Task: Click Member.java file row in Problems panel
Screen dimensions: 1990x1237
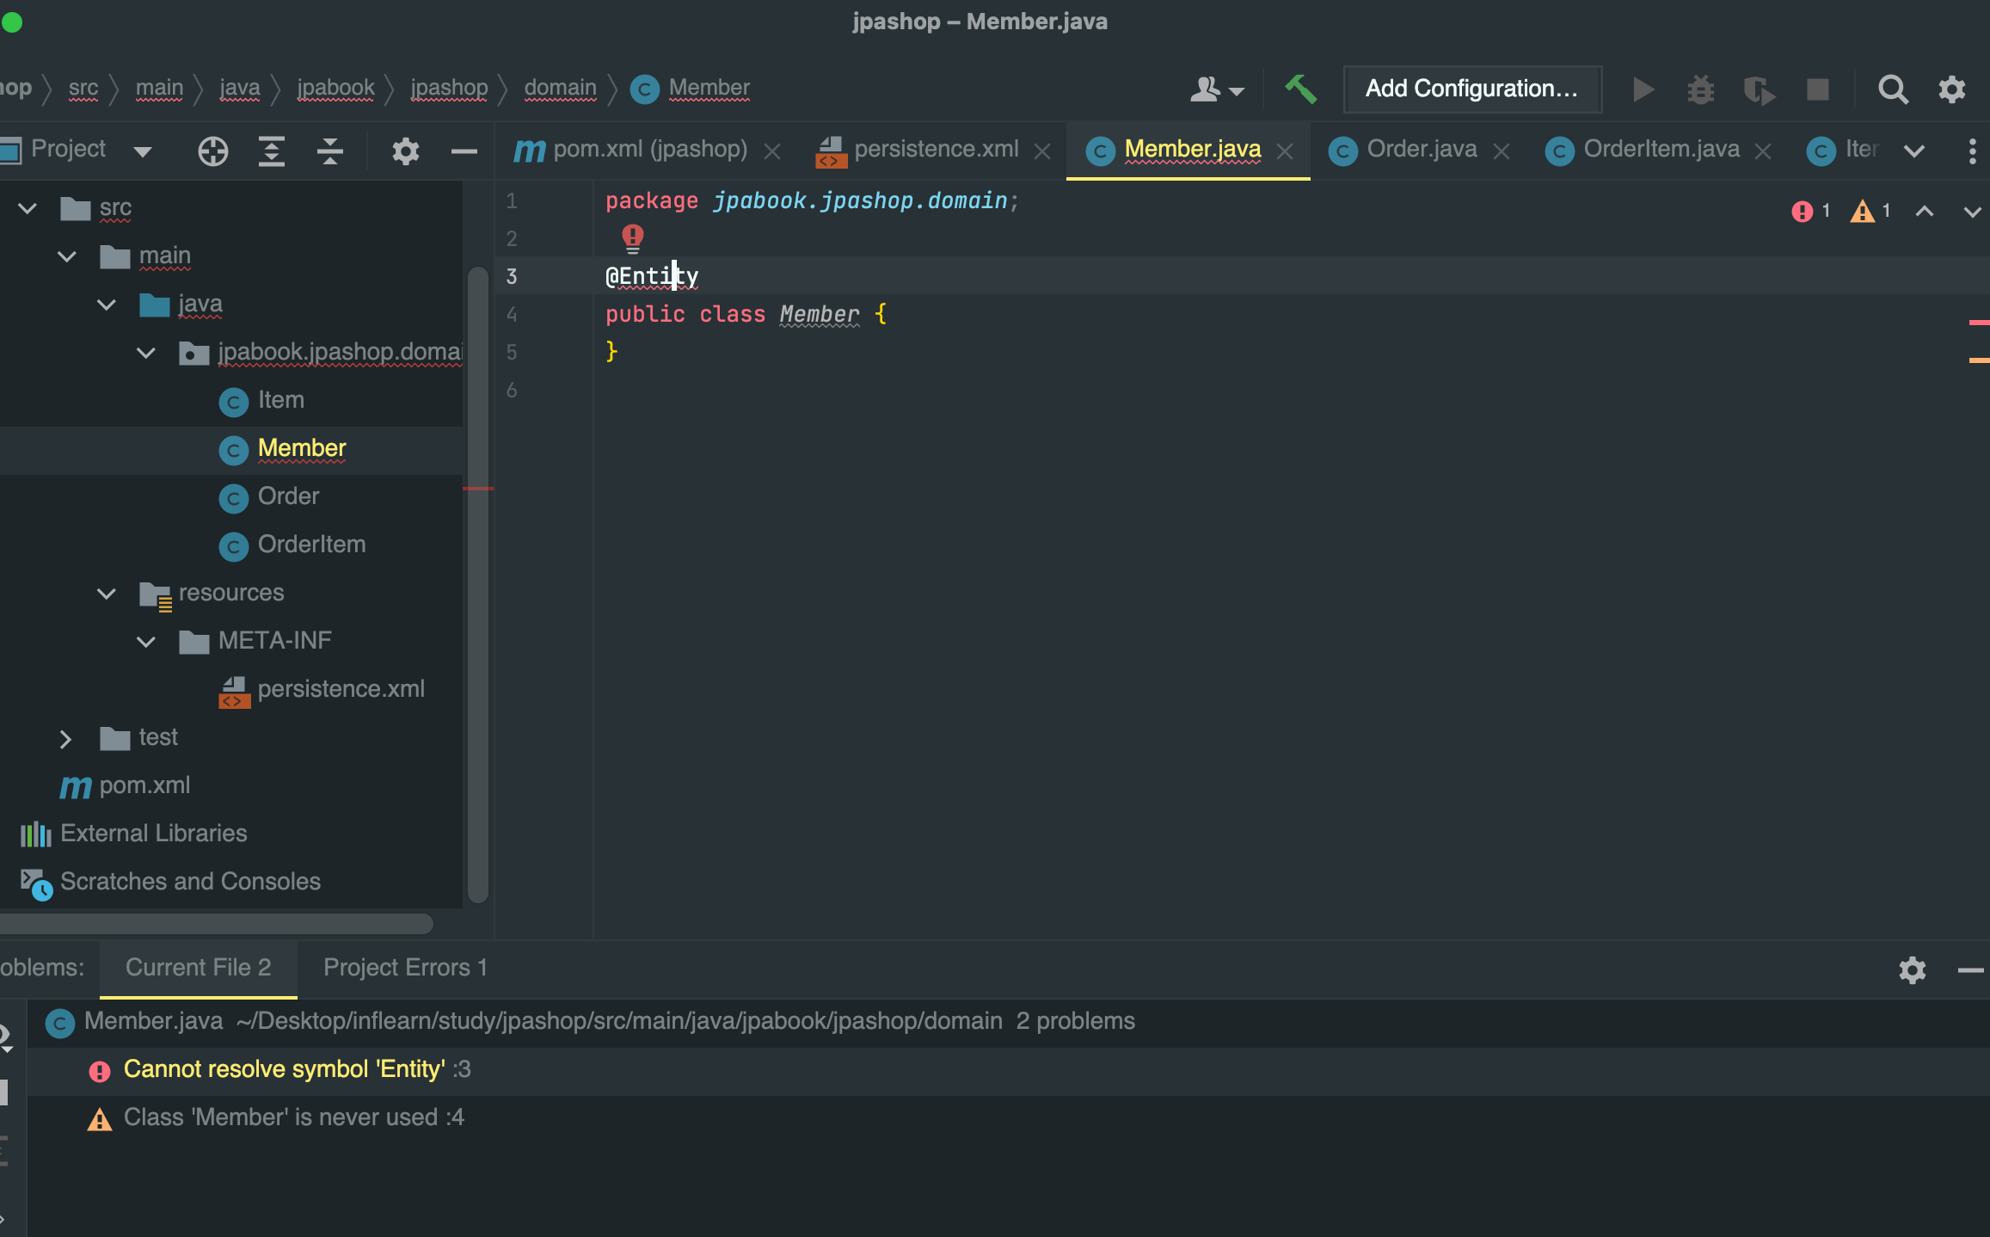Action: pos(1008,1022)
